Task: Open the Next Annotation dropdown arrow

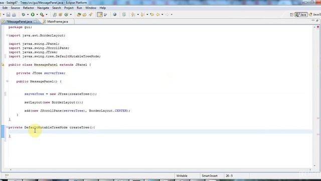Action: pos(138,15)
